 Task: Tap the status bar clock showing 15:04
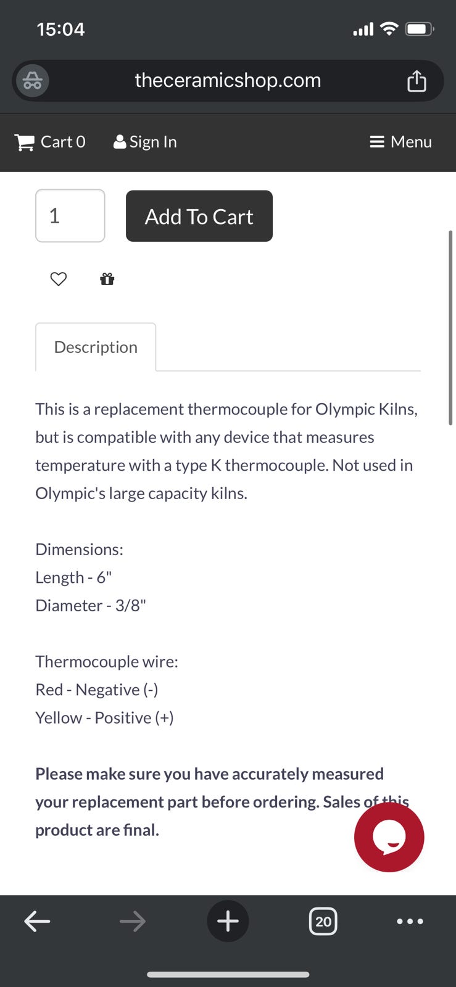[x=60, y=29]
